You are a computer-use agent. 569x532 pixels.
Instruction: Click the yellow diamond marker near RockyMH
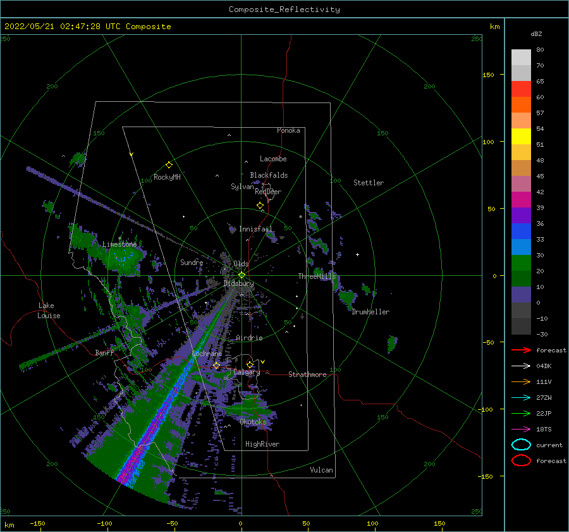click(169, 165)
